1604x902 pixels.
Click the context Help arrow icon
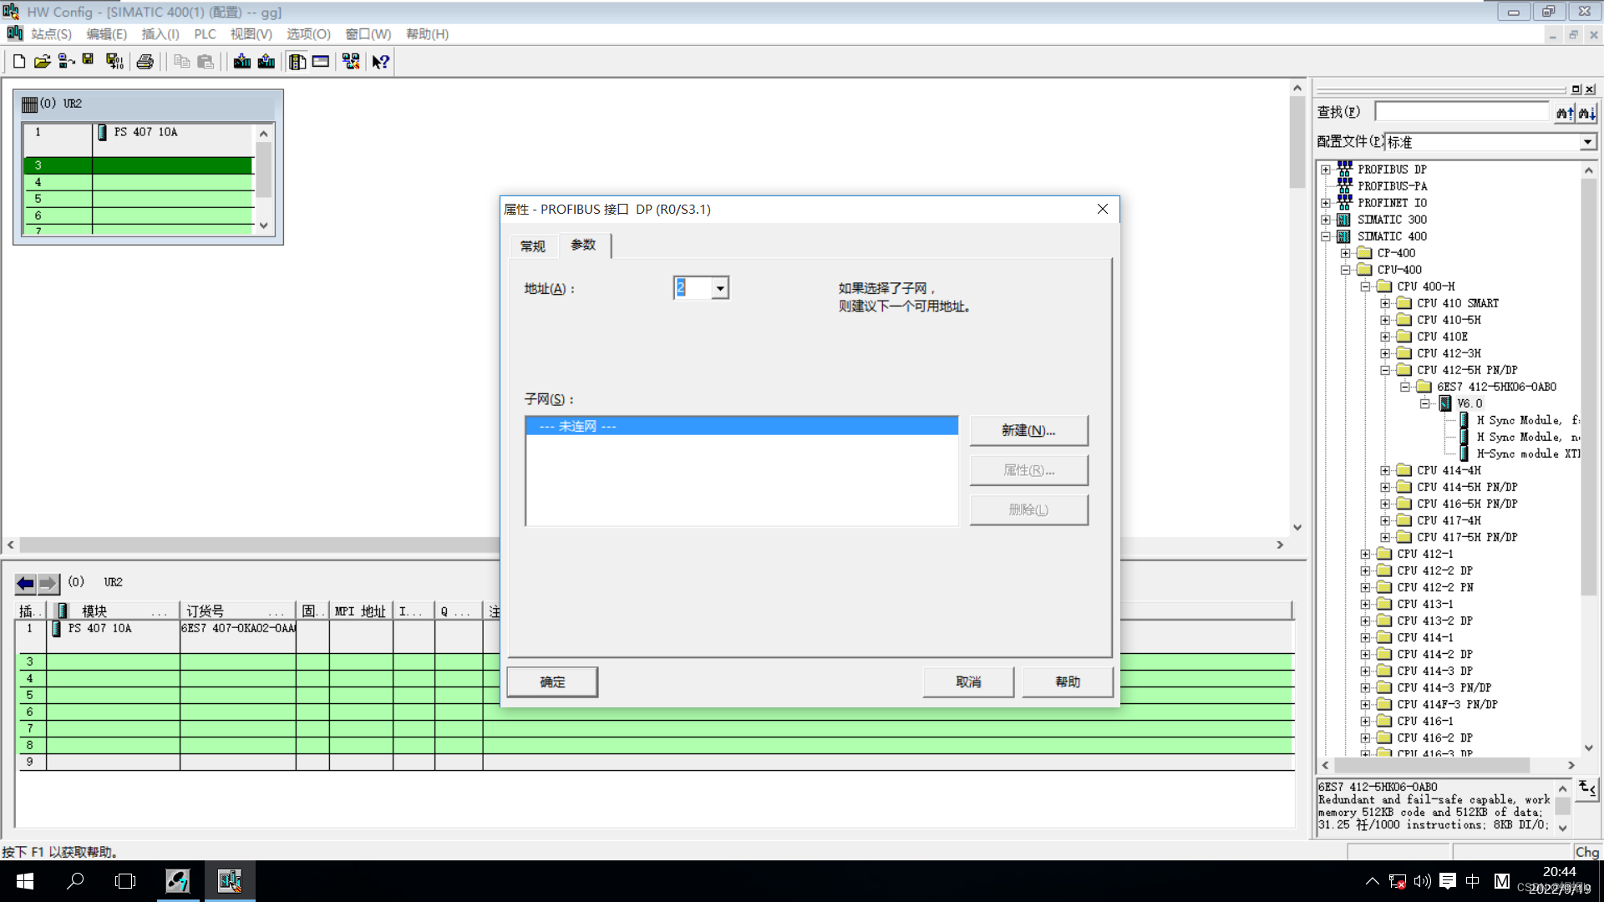pyautogui.click(x=380, y=62)
